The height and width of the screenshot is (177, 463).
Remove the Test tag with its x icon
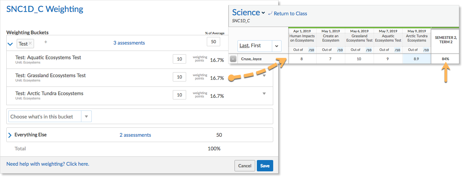30,43
